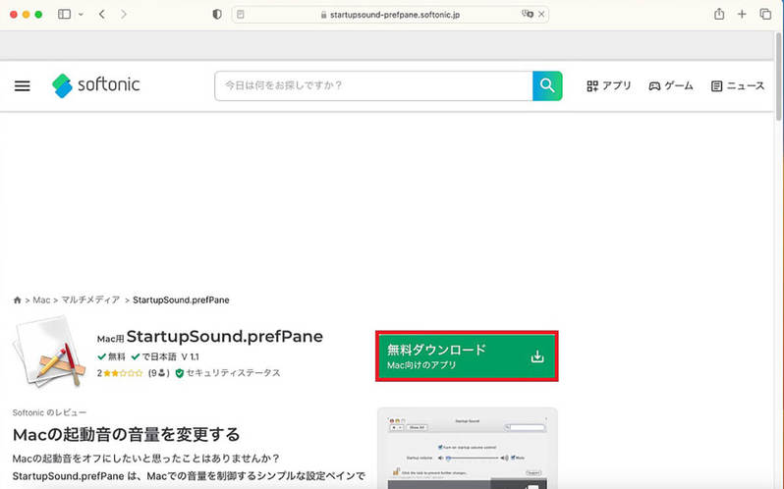Click the 無料ダウンロード button
The image size is (784, 489).
(467, 356)
